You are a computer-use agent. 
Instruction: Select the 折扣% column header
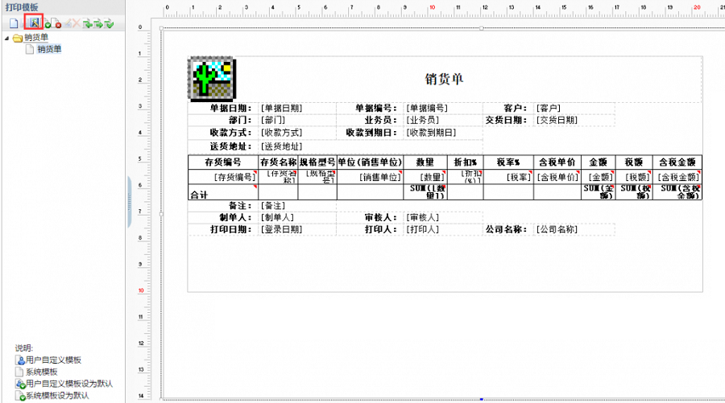[465, 162]
